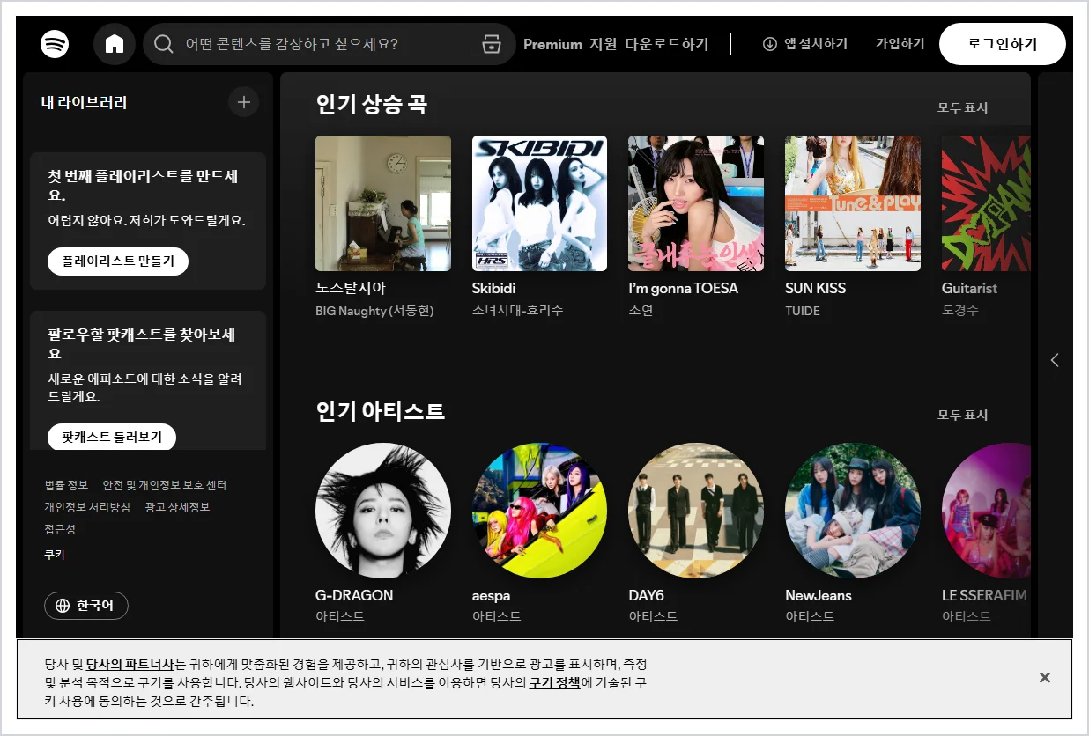Open the Skibidi album cover
1089x736 pixels.
(539, 203)
